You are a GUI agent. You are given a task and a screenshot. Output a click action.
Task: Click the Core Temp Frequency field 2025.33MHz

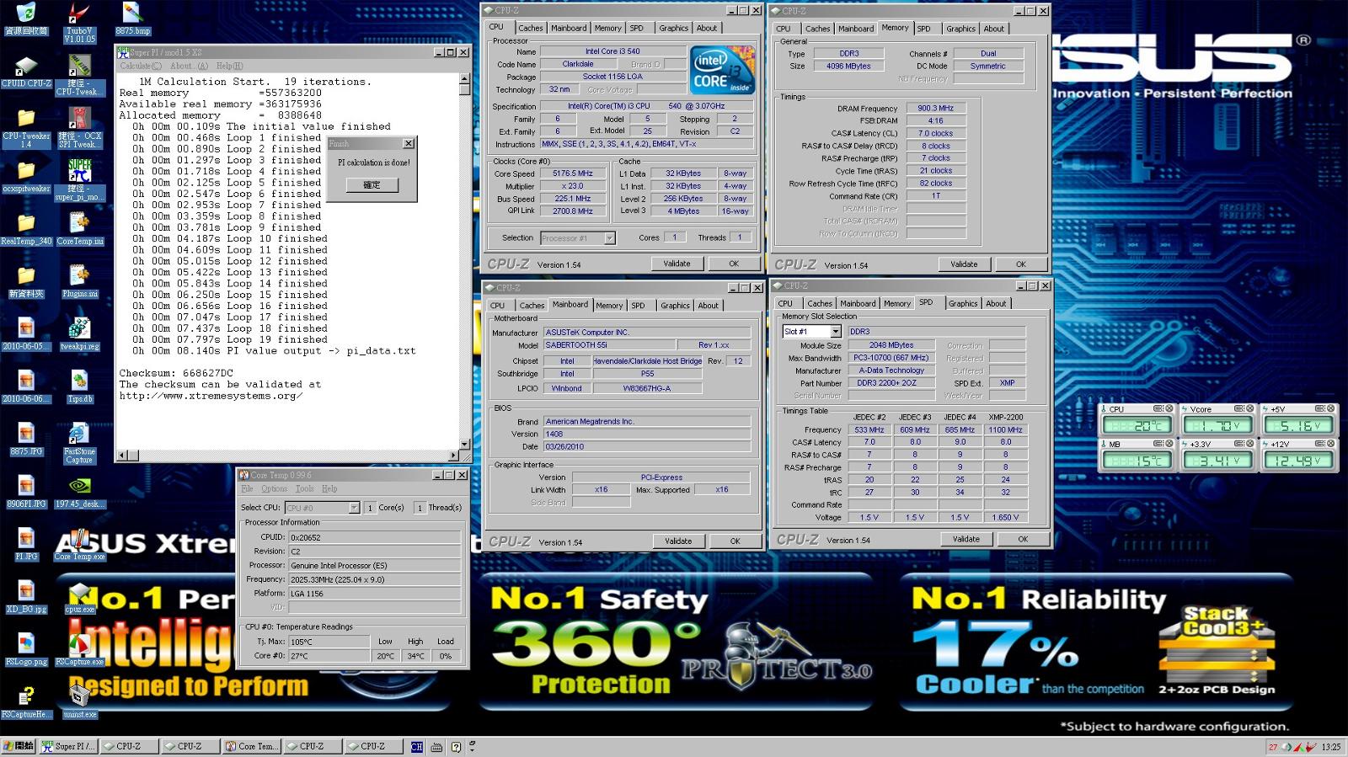tap(375, 579)
